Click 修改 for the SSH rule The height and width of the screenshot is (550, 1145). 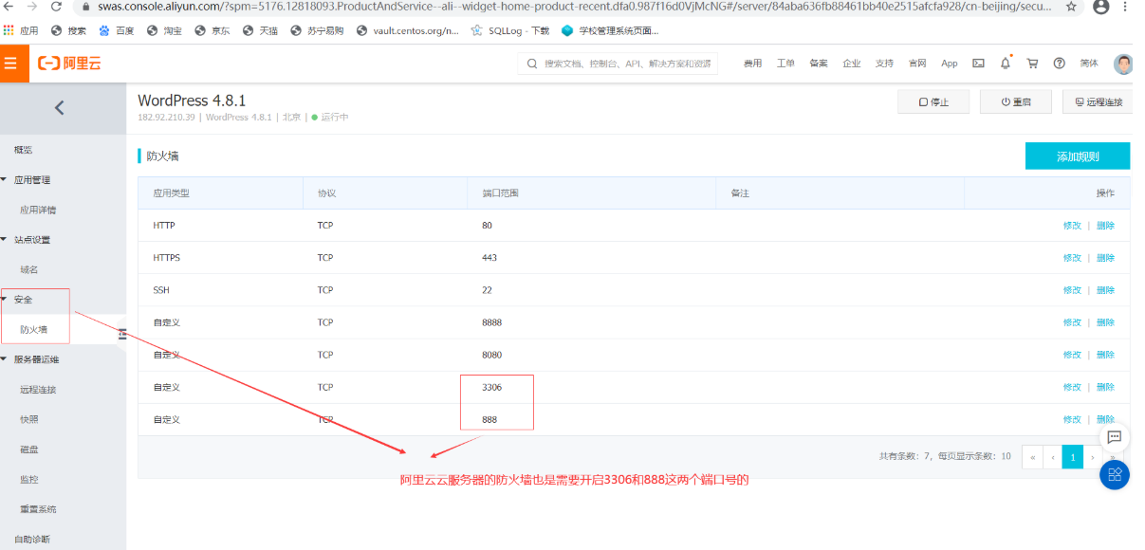tap(1072, 290)
